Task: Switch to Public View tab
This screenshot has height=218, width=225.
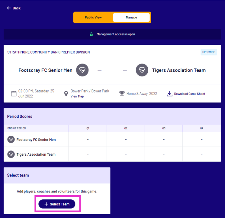Action: click(x=93, y=17)
